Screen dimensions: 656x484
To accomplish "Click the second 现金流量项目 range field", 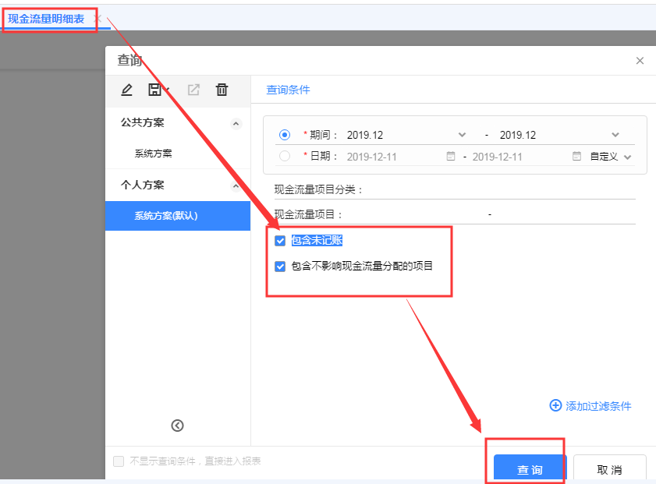I will (566, 214).
